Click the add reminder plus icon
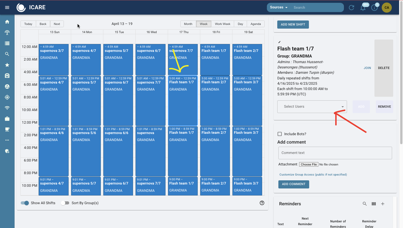Image resolution: width=403 pixels, height=228 pixels. (383, 204)
